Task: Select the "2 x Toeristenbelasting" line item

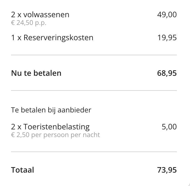Action: pos(50,127)
